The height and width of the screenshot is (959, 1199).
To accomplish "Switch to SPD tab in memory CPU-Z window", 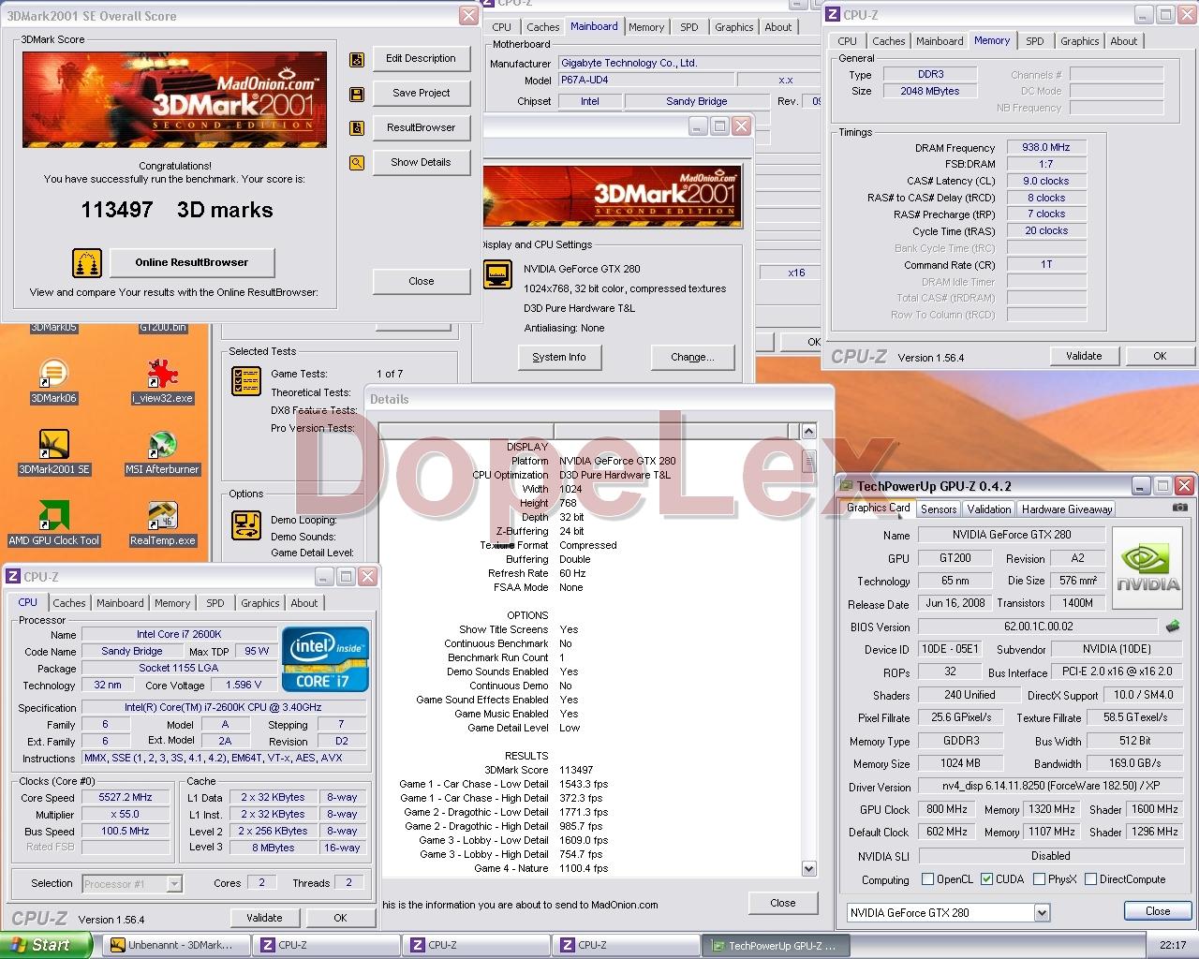I will [1035, 41].
